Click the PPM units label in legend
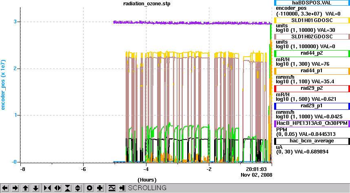This screenshot has width=350, height=193. [281, 130]
